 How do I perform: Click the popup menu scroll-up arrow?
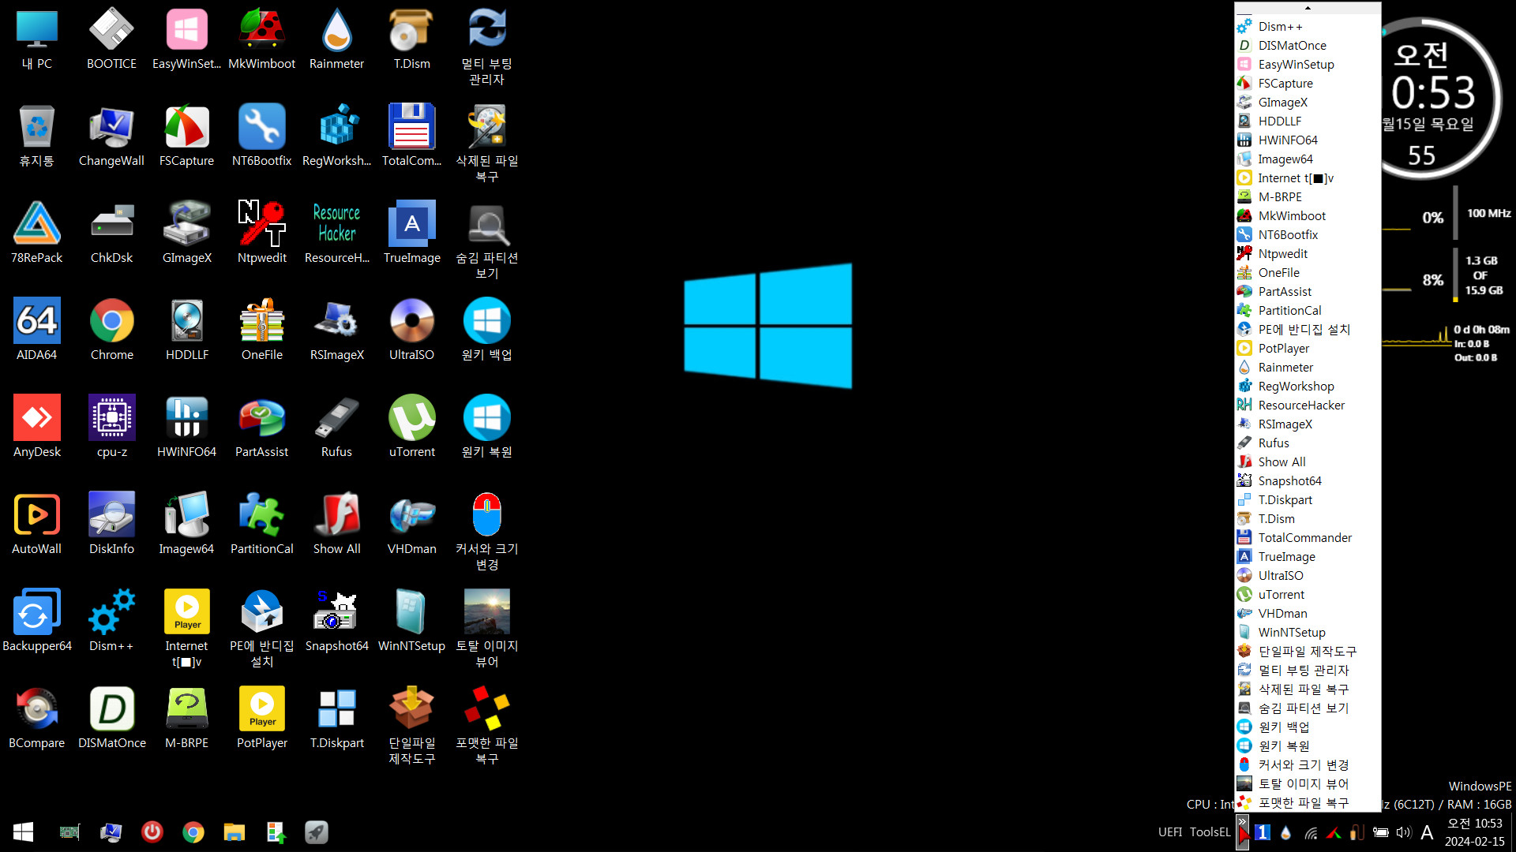click(1308, 9)
